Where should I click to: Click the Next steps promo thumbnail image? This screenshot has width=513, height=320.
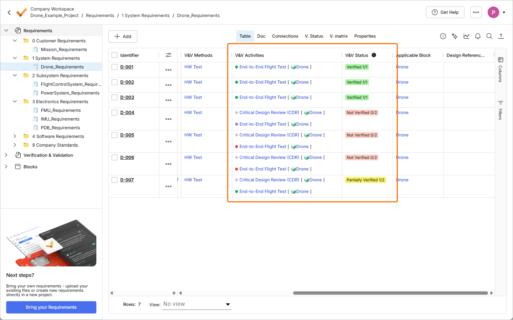point(51,243)
